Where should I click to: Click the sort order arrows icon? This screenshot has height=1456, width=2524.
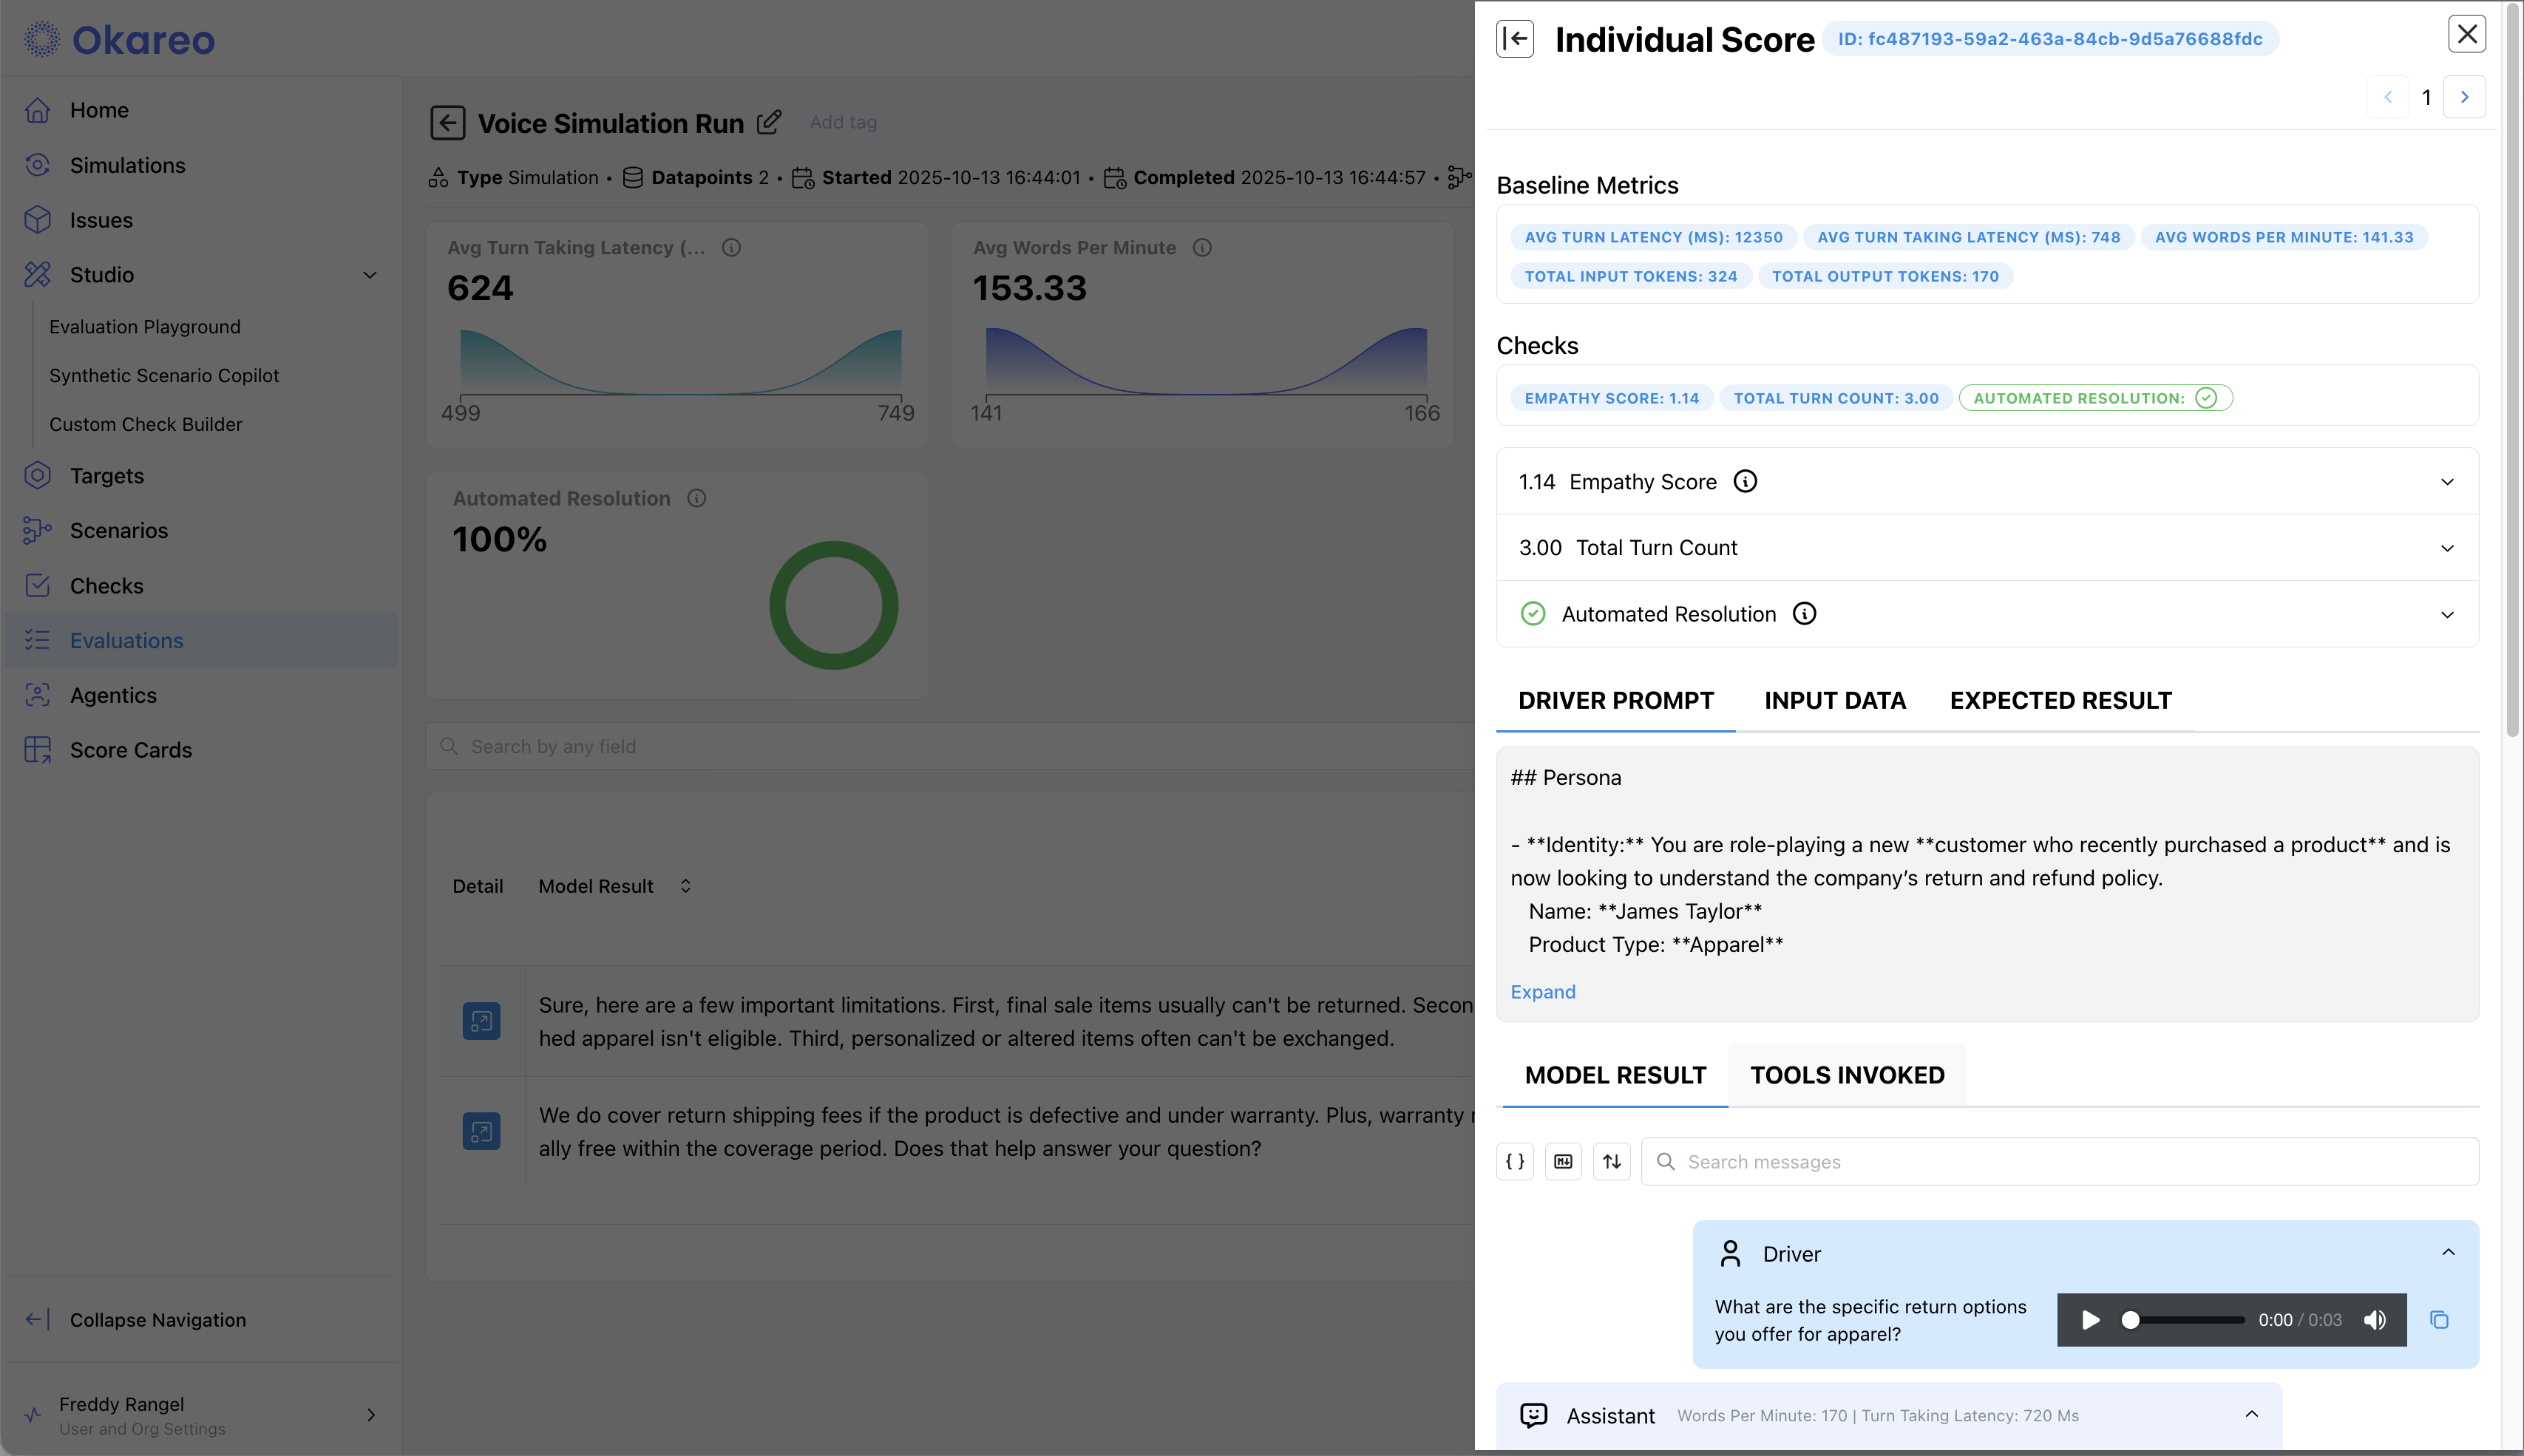pos(1612,1161)
